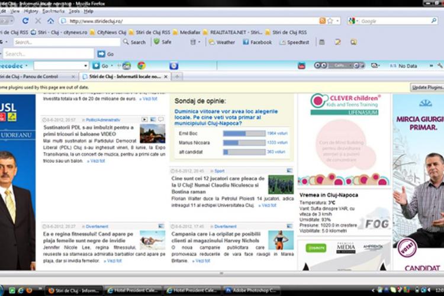Image resolution: width=444 pixels, height=296 pixels.
Task: Click the Go button in the codec toolbar
Action: (x=101, y=66)
